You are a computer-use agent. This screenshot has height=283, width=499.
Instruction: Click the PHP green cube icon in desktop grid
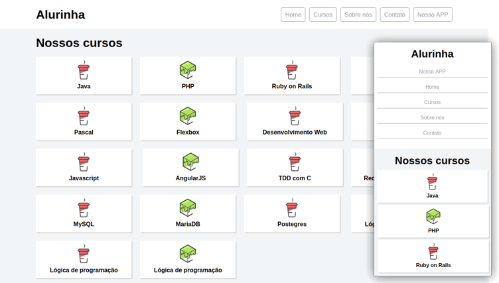pyautogui.click(x=188, y=70)
